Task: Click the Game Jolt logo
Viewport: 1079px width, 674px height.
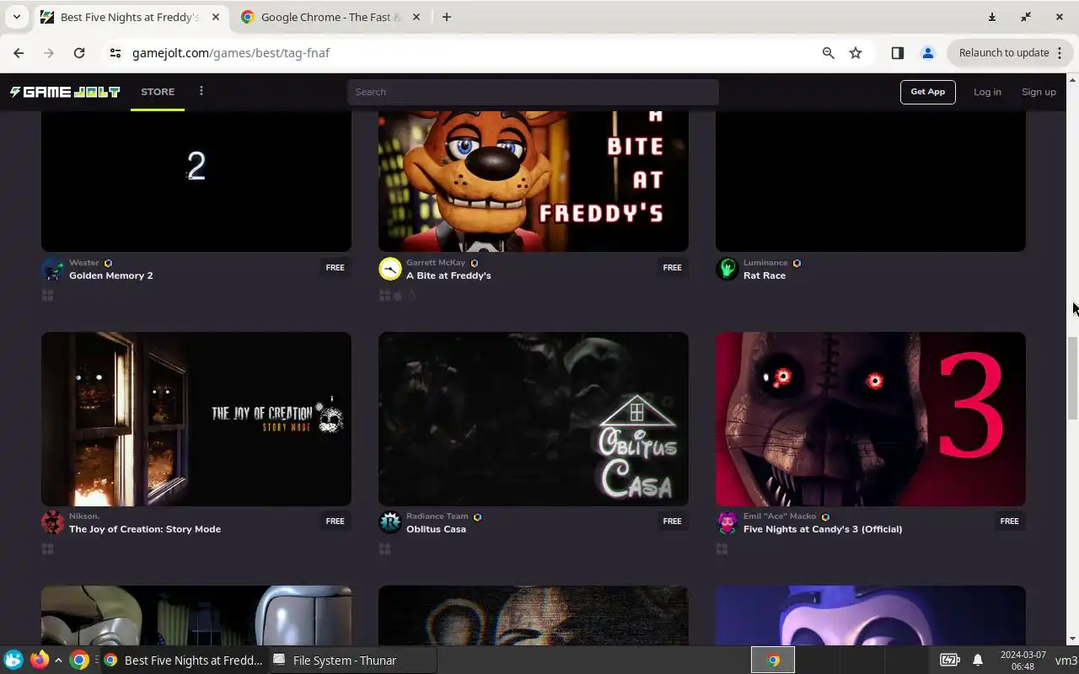Action: [x=65, y=92]
